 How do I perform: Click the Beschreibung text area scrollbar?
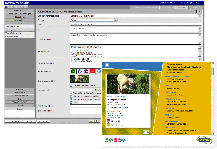click(x=200, y=38)
